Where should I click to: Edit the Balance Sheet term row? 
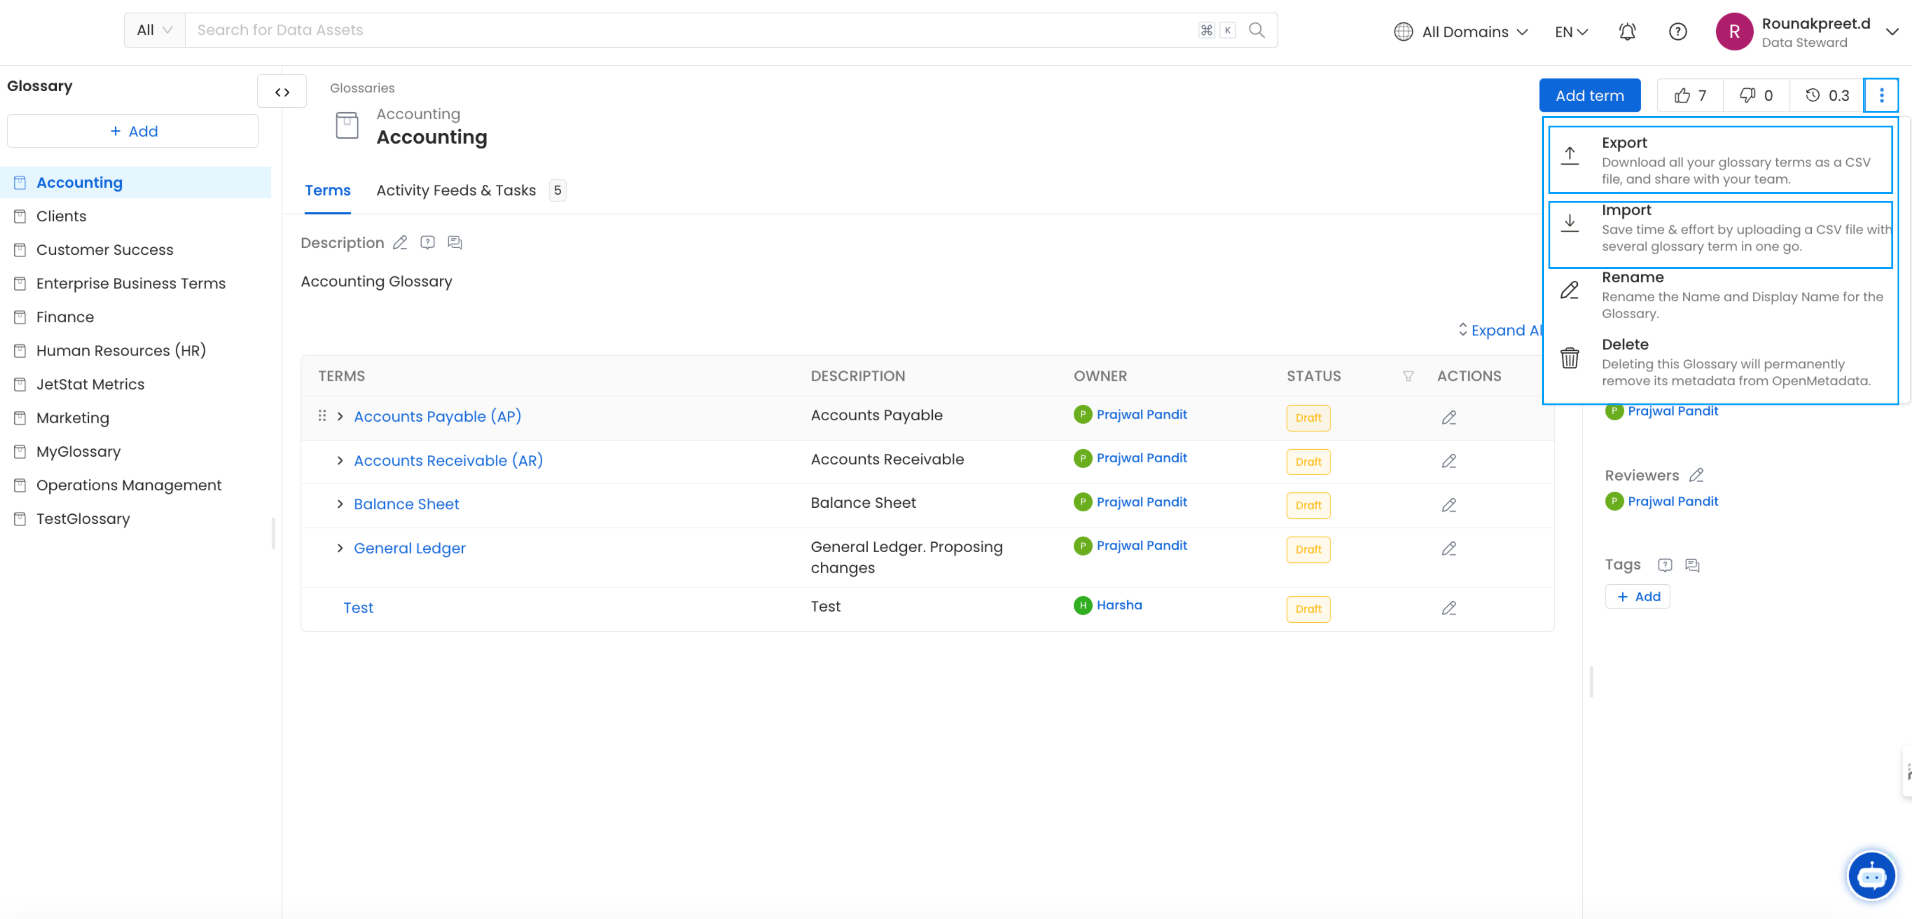click(1448, 505)
